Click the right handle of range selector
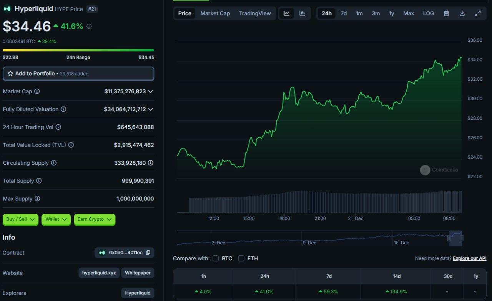This screenshot has height=301, width=492. 462,238
